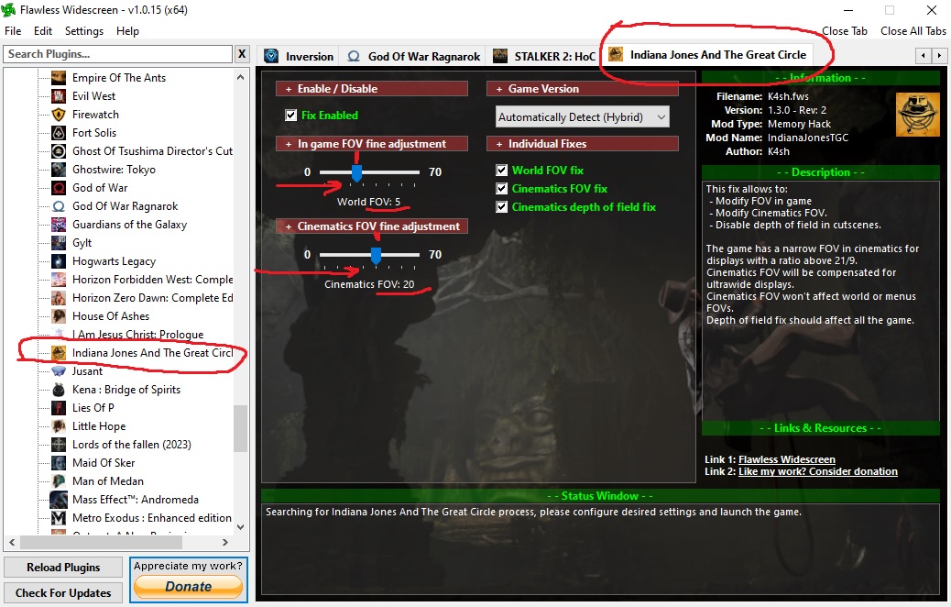Click the plugin list scroll down arrow
Viewport: 951px width, 607px height.
(x=241, y=527)
